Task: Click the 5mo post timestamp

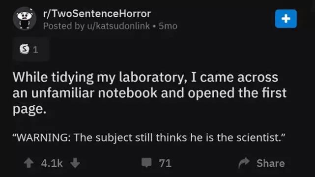Action: [168, 26]
